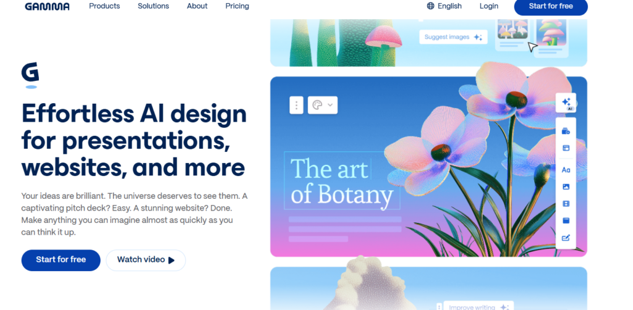Select 'The art of Botany' title text box
Image resolution: width=633 pixels, height=310 pixels.
[341, 181]
